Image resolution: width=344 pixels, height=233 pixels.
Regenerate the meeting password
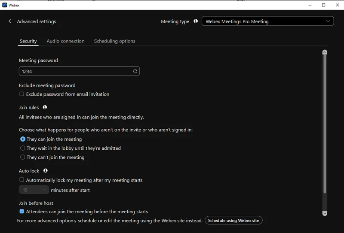pyautogui.click(x=135, y=71)
